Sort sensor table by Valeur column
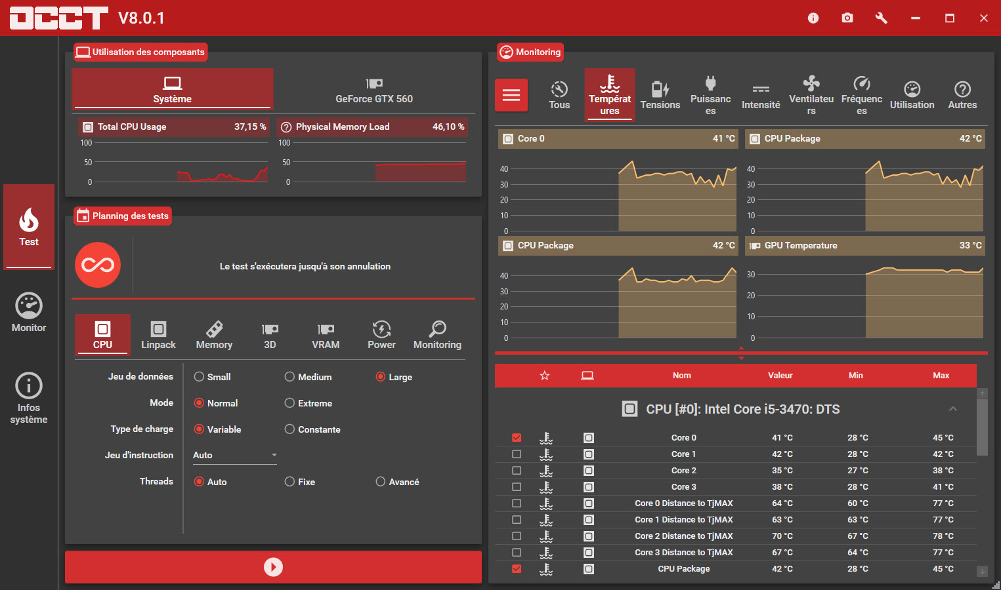The image size is (1001, 590). [x=780, y=376]
